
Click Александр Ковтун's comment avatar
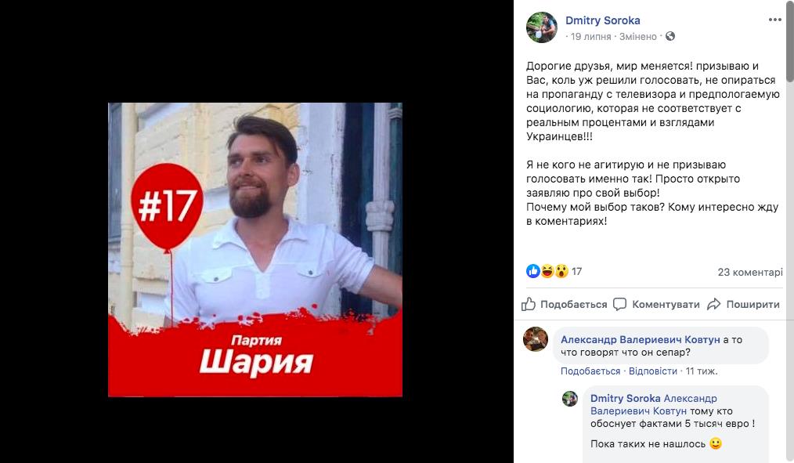click(x=536, y=339)
